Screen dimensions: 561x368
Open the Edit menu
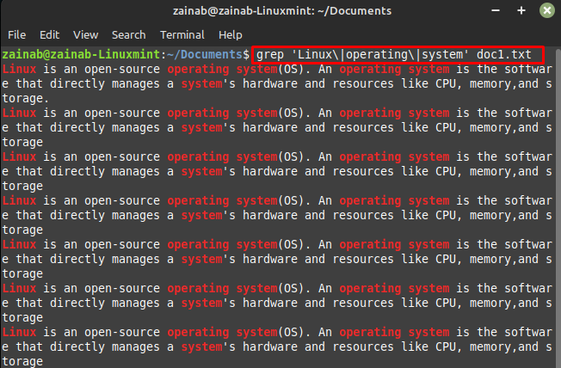[x=49, y=35]
